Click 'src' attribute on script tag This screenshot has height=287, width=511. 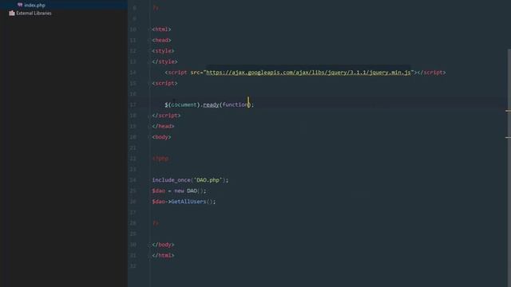coord(195,73)
